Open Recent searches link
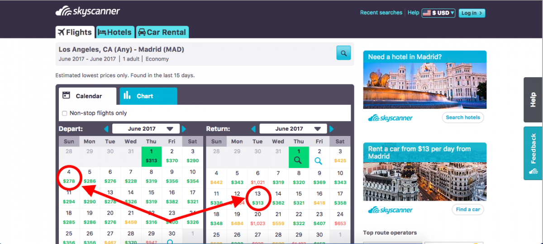Viewport: 543px width, 244px height. coord(381,13)
